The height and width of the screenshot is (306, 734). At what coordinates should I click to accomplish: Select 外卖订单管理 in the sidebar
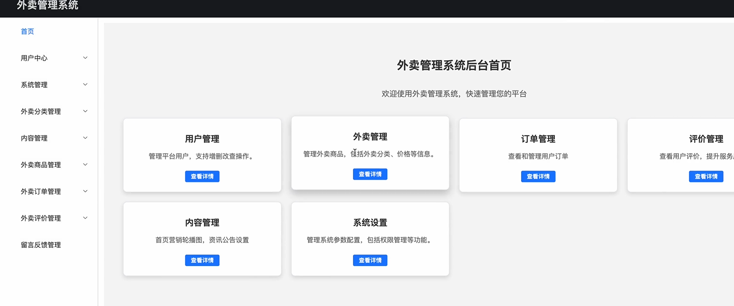pyautogui.click(x=41, y=192)
